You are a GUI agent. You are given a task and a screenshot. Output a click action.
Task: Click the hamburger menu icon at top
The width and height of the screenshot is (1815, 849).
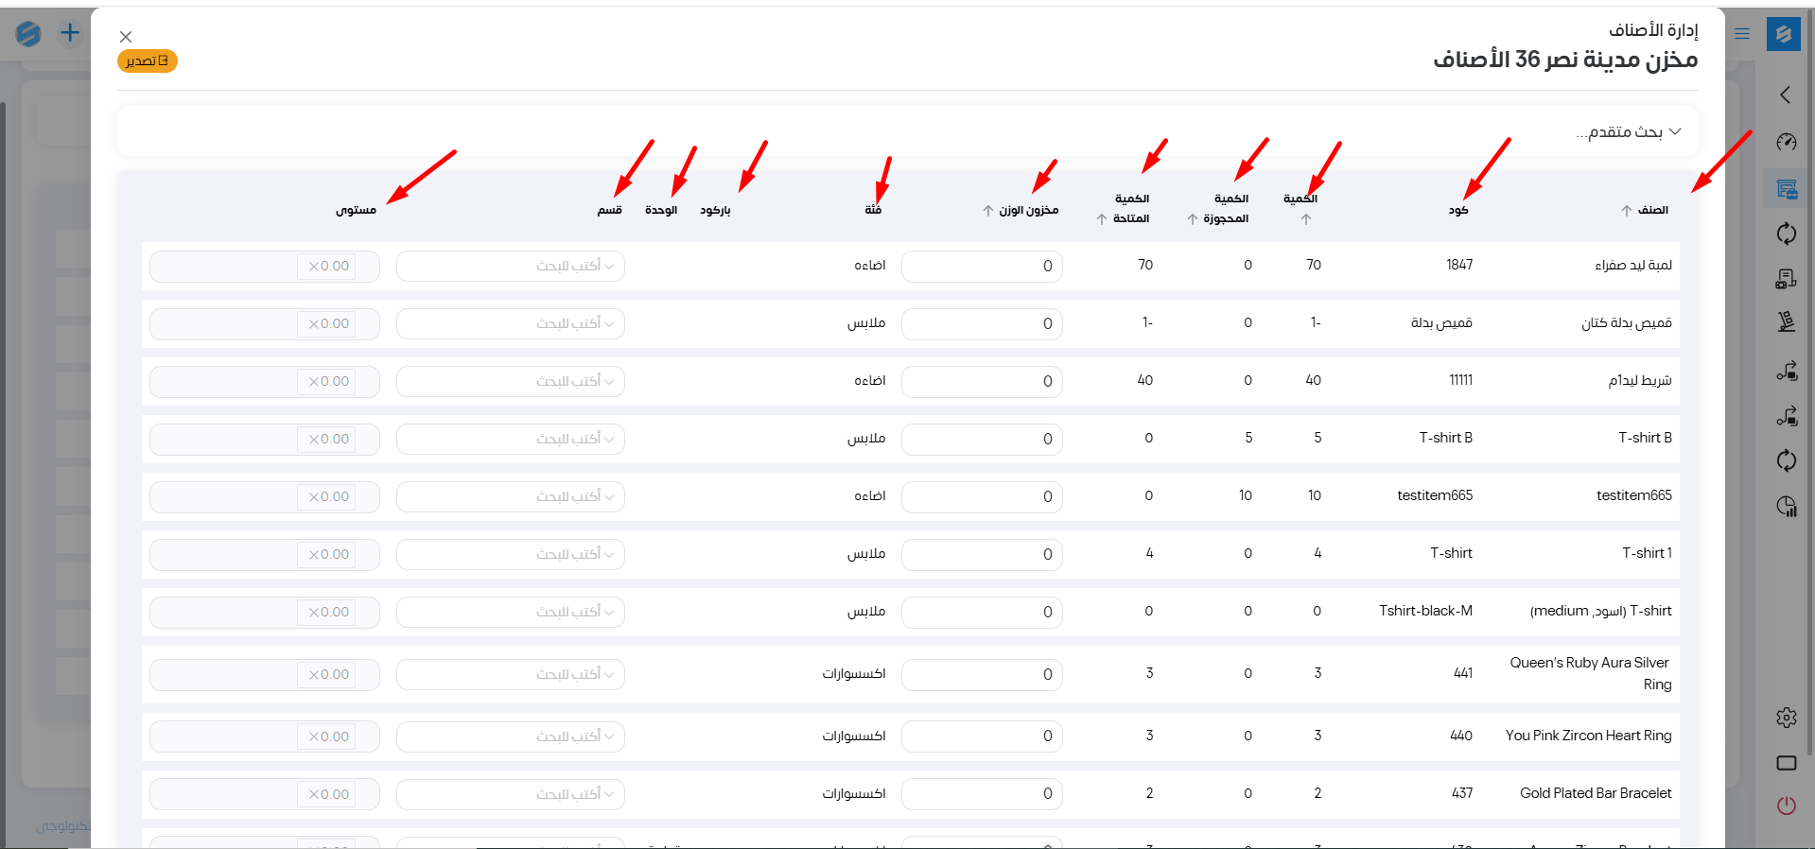1742,34
